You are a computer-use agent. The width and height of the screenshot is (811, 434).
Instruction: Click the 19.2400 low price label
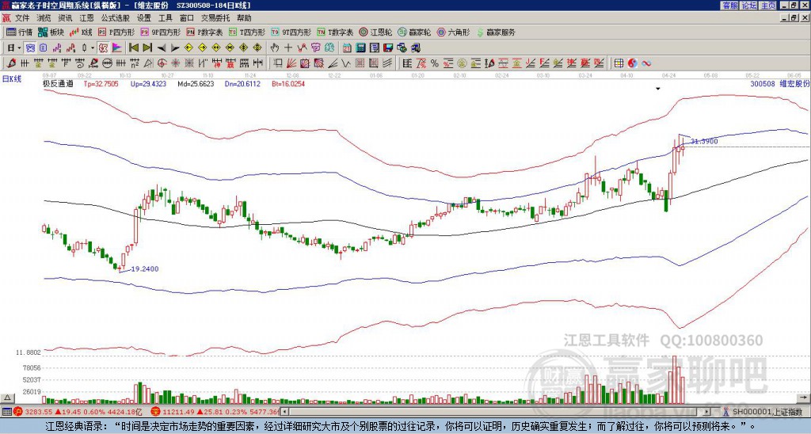pos(145,269)
